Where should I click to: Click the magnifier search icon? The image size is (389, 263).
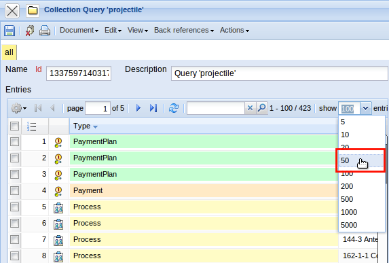[x=262, y=108]
